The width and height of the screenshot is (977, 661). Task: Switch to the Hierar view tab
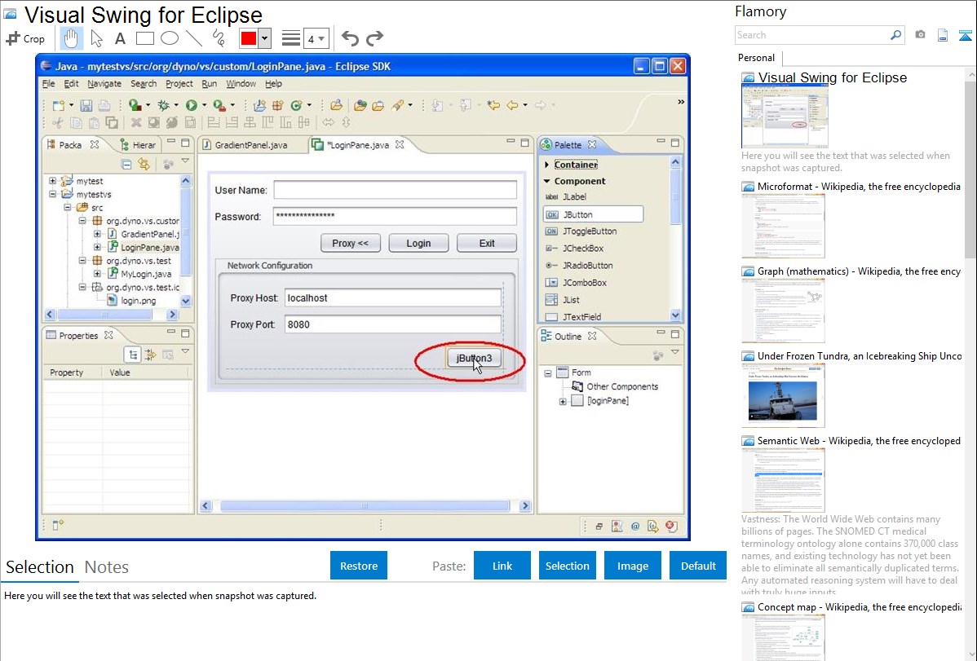138,145
